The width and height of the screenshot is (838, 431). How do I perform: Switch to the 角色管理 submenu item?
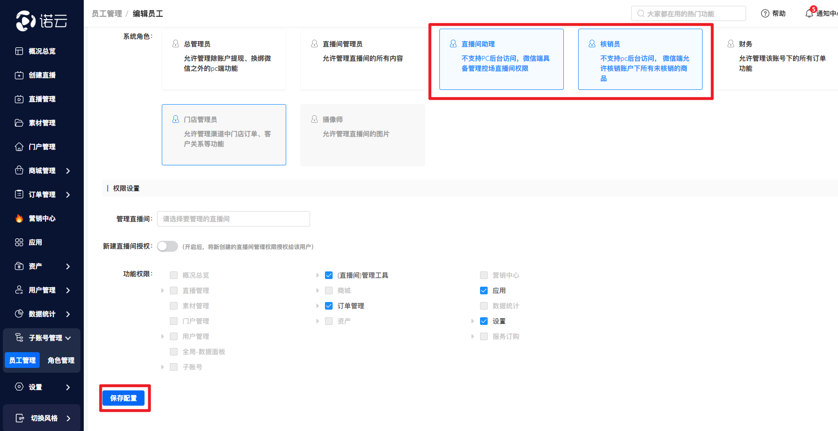pyautogui.click(x=61, y=360)
